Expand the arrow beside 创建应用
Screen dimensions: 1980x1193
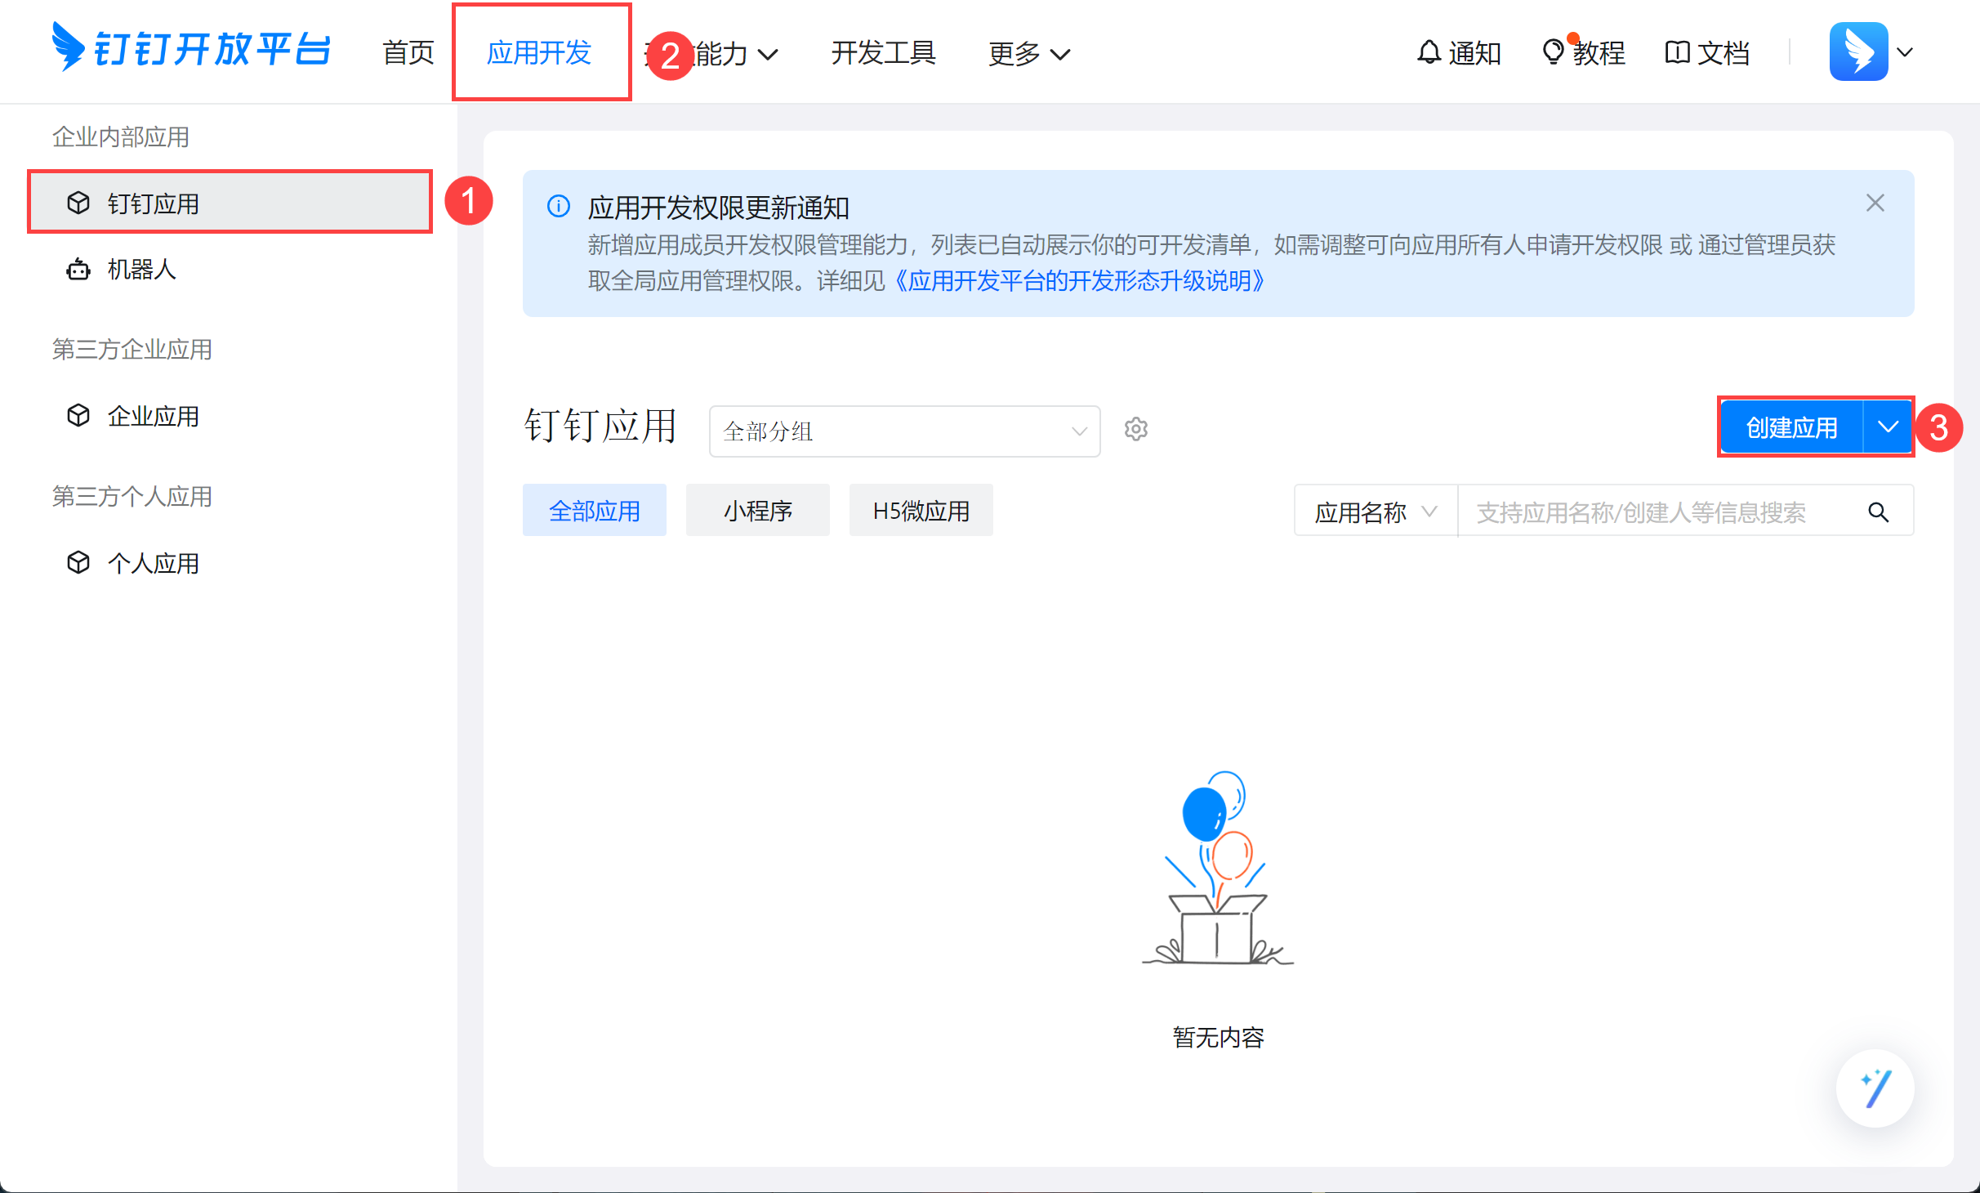point(1888,427)
